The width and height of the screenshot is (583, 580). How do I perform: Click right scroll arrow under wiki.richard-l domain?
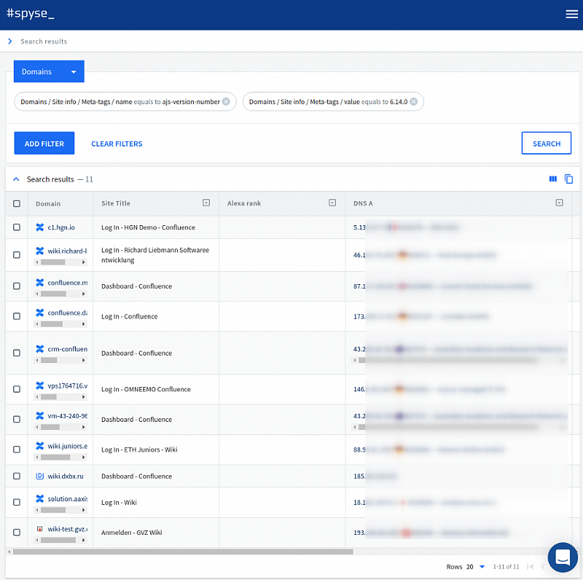[84, 262]
